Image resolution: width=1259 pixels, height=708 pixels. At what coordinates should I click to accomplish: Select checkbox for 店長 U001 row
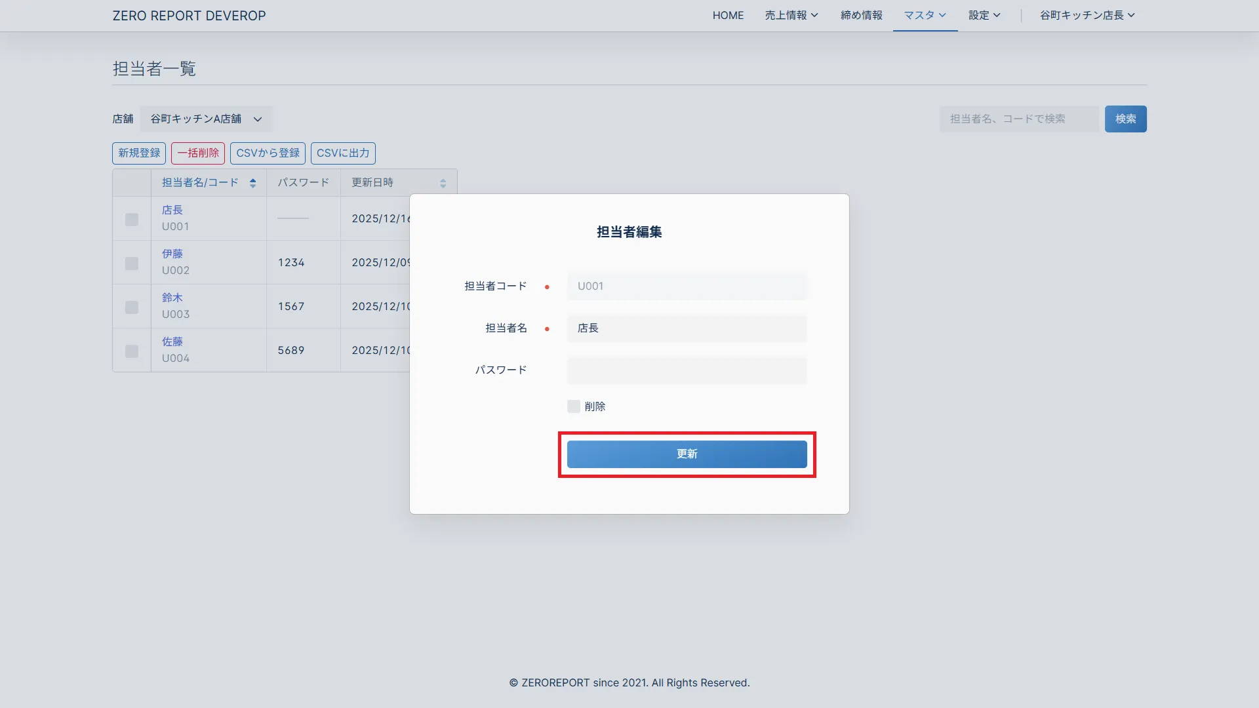[x=132, y=220]
